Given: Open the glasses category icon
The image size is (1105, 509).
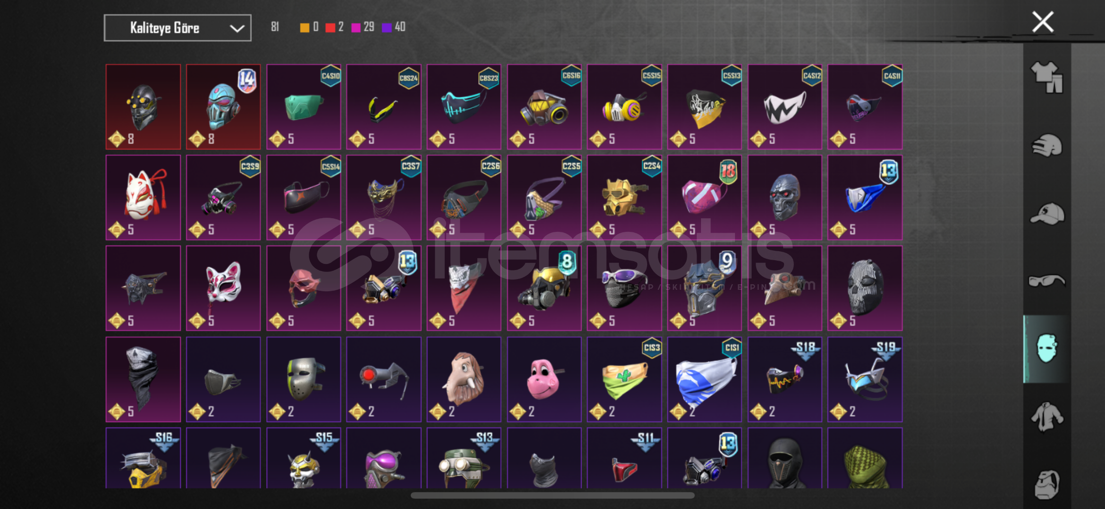Looking at the screenshot, I should click(x=1046, y=281).
